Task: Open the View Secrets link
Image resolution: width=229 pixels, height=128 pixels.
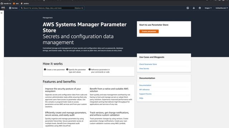Action: pos(144,69)
